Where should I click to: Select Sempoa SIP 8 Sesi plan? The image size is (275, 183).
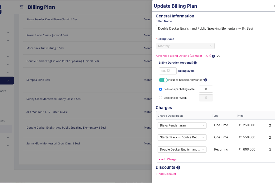[x=38, y=80]
